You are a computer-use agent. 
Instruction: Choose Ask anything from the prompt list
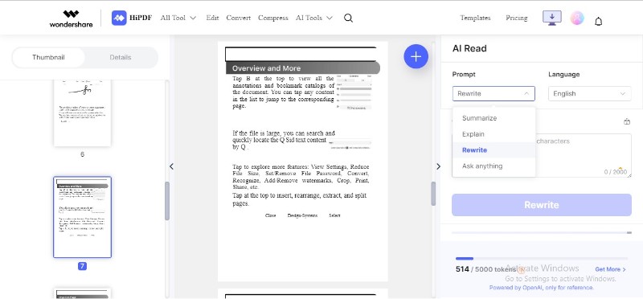coord(494,166)
